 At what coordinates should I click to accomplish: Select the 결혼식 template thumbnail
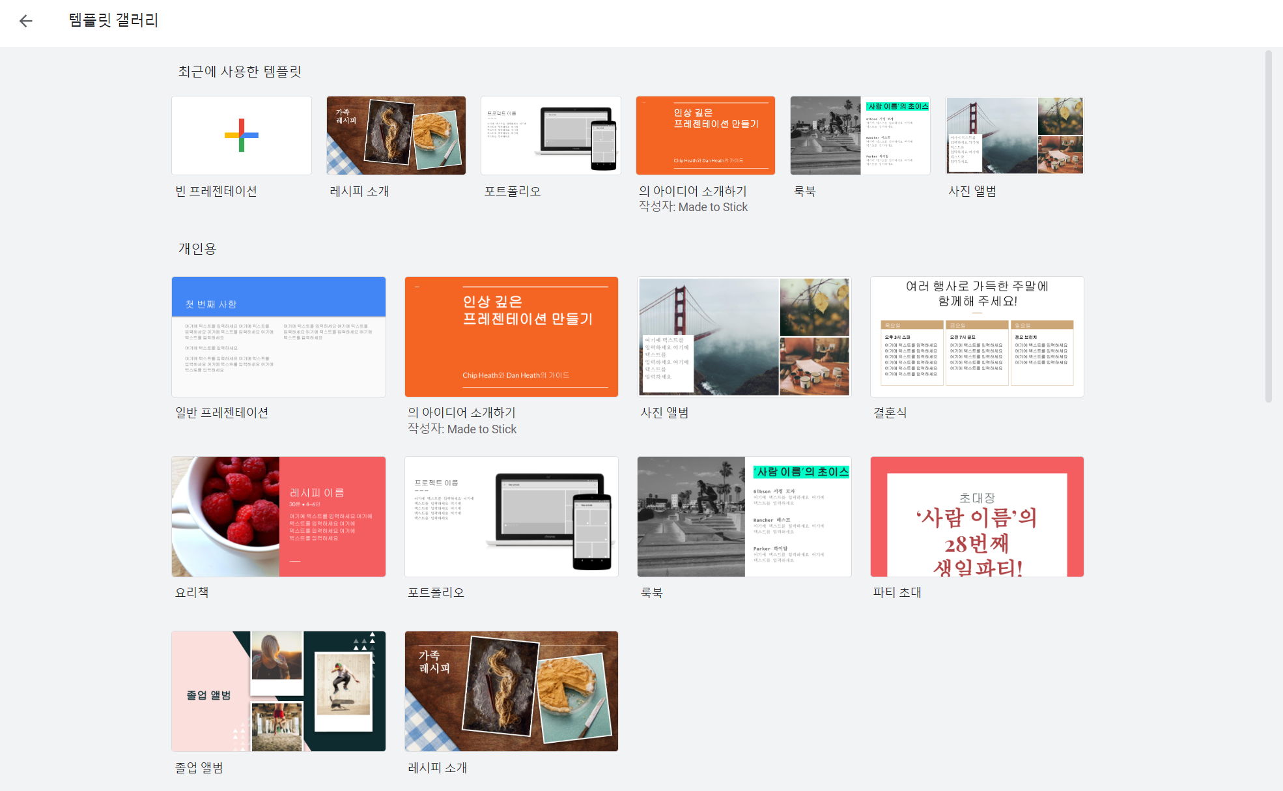[x=977, y=337]
